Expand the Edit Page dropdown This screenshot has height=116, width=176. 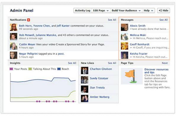(x=101, y=11)
